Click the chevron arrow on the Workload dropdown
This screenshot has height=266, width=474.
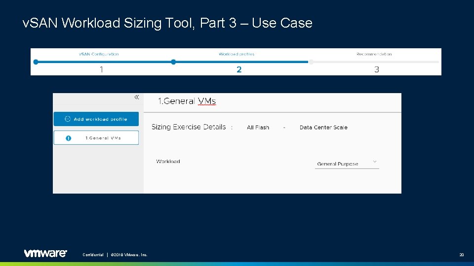click(x=375, y=162)
